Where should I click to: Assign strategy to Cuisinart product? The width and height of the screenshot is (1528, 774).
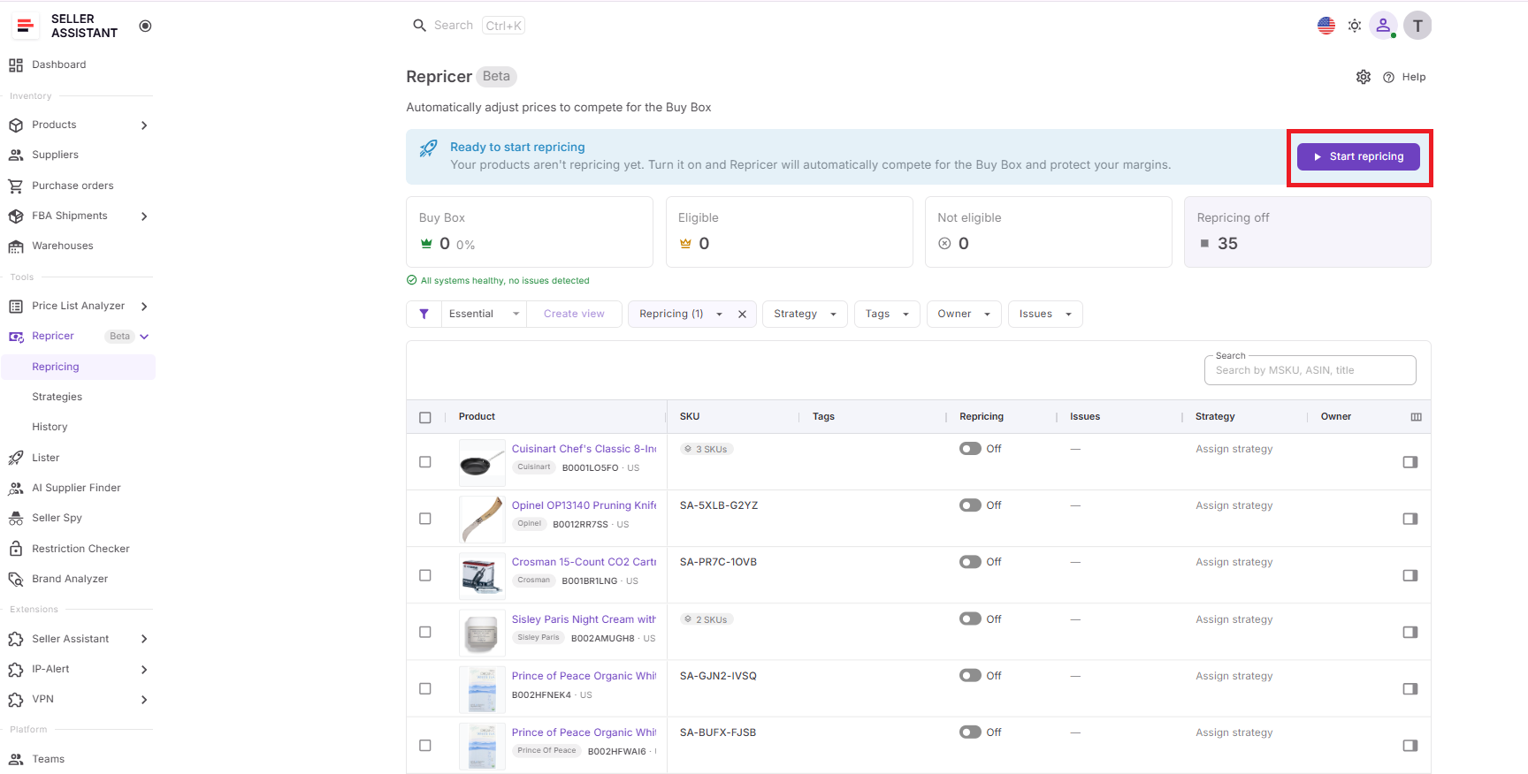click(x=1234, y=449)
